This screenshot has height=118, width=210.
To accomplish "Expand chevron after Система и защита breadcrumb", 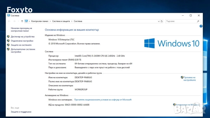I will click(72, 21).
